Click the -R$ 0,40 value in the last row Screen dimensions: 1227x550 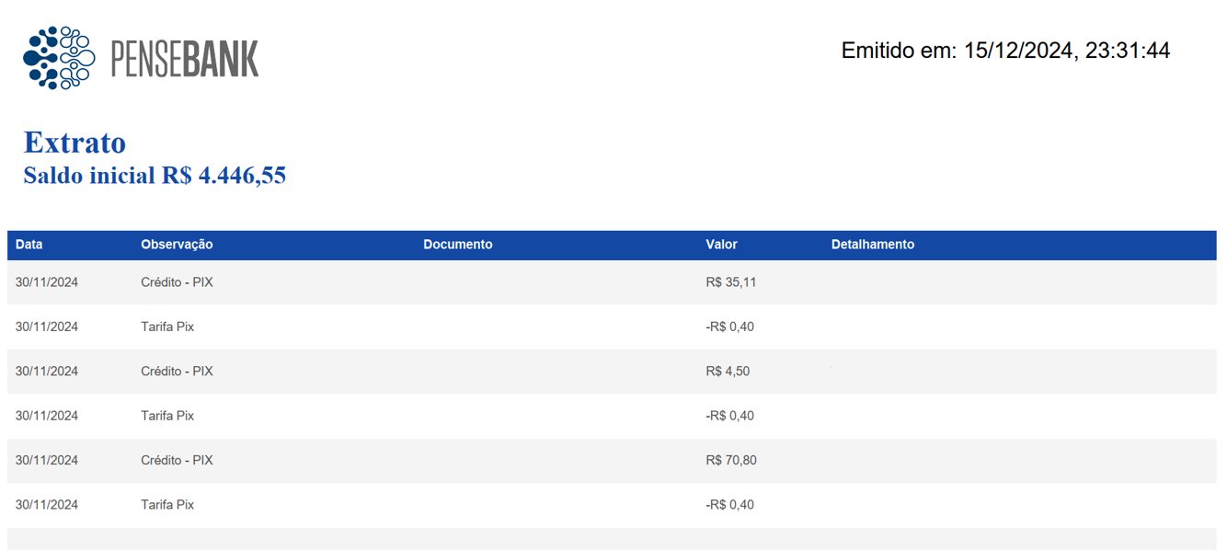pyautogui.click(x=730, y=505)
